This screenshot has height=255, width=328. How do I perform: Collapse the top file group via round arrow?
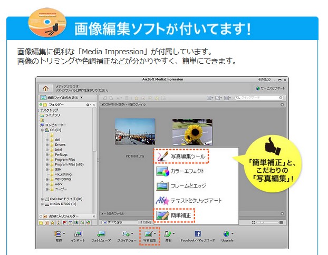282,104
